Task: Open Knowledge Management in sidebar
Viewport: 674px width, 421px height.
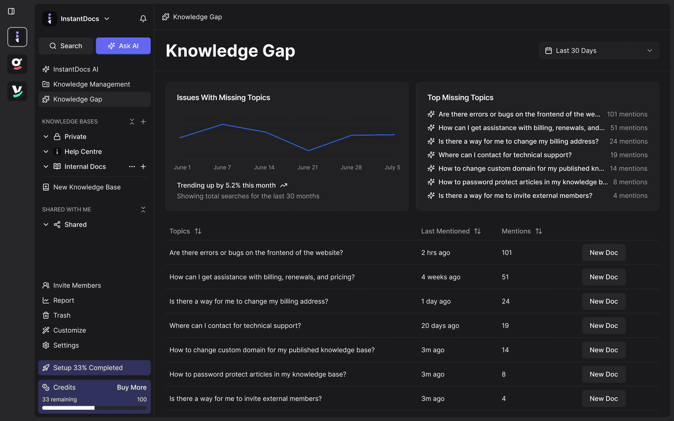Action: click(x=92, y=84)
